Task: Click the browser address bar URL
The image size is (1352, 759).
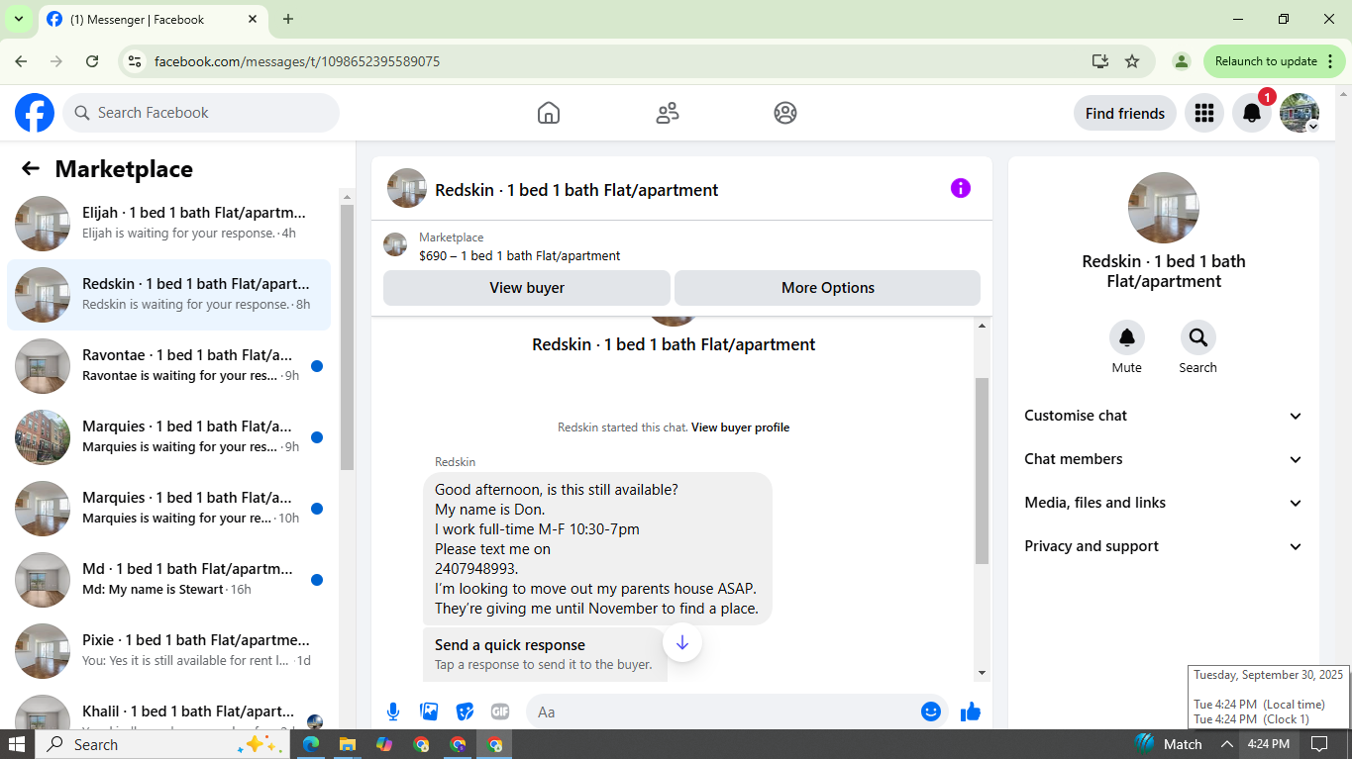Action: [x=297, y=61]
